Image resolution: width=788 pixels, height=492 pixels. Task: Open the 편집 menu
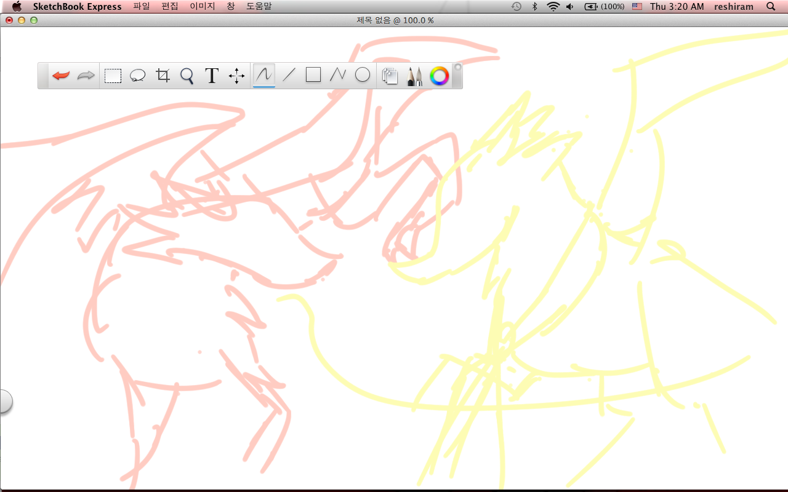170,6
